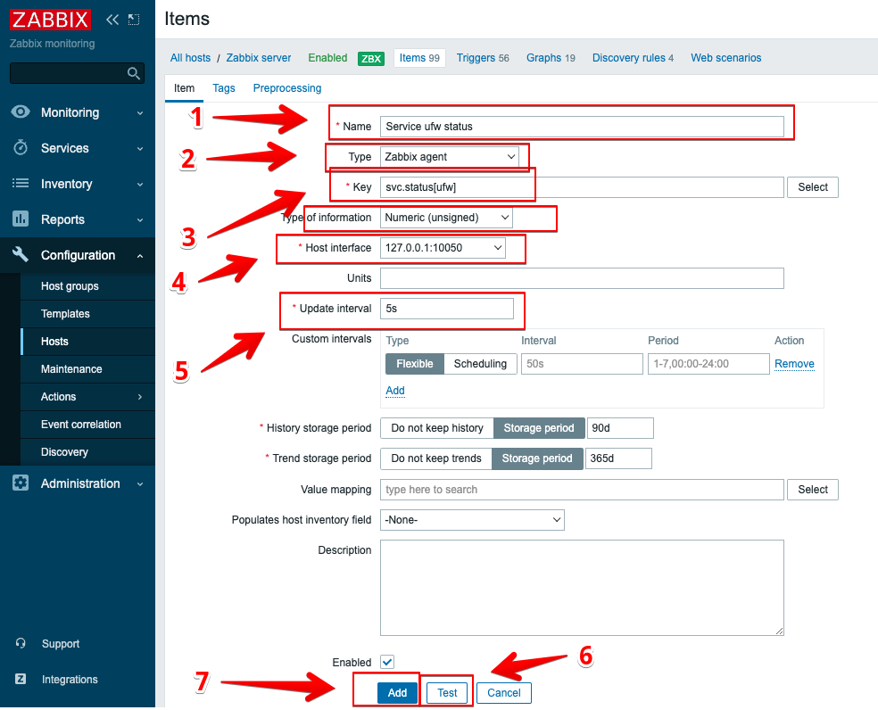Choose trend Storage period option

coord(537,458)
